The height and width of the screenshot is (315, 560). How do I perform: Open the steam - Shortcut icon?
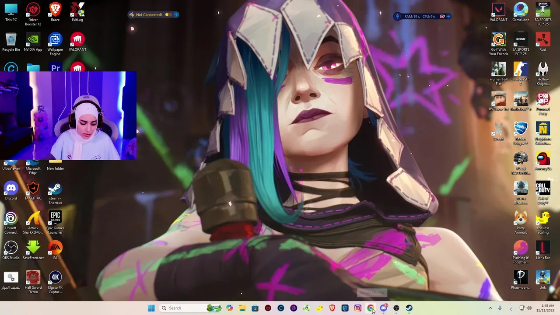pyautogui.click(x=55, y=193)
